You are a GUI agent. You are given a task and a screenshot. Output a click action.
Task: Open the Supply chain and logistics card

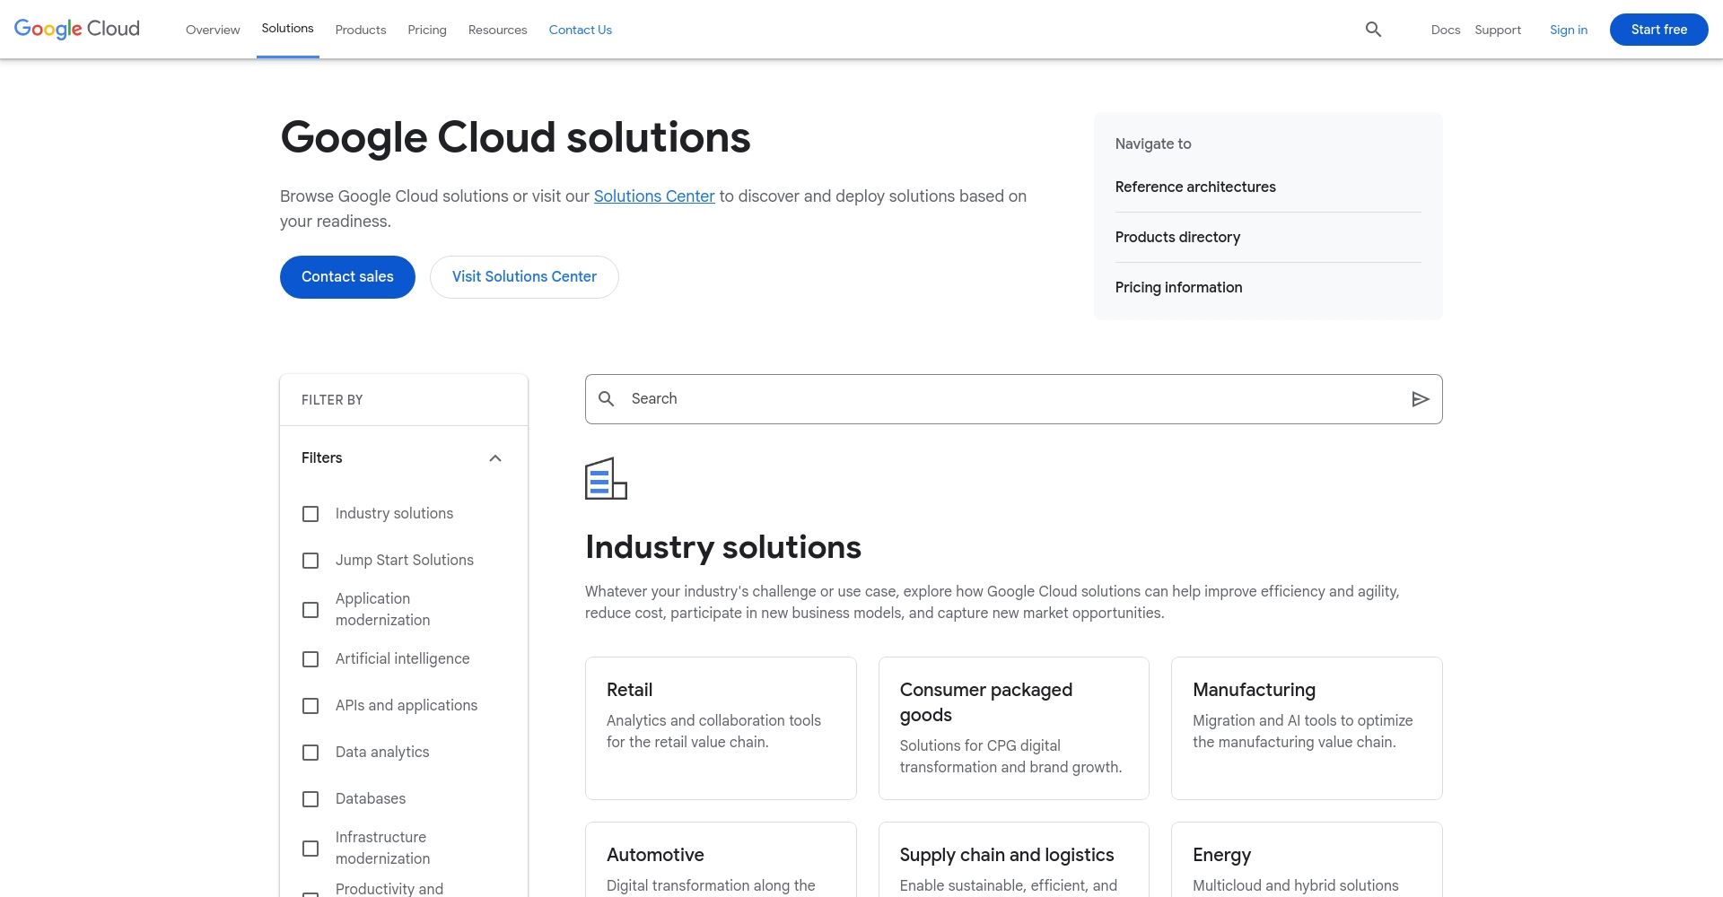pyautogui.click(x=1014, y=859)
